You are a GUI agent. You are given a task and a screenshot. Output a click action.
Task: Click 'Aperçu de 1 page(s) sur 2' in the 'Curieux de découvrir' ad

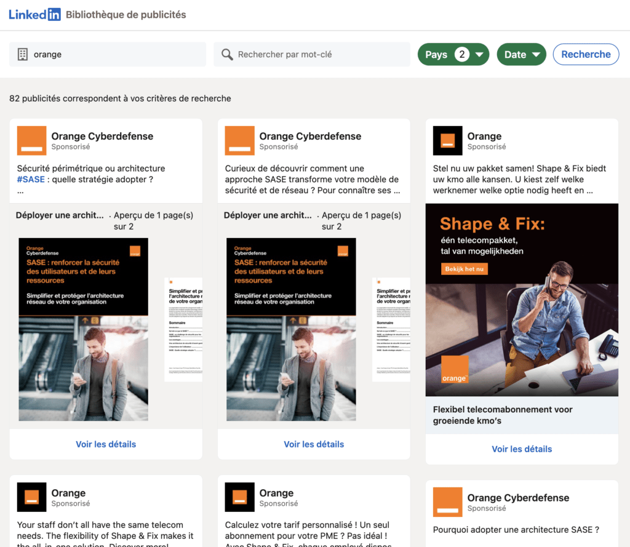pos(362,221)
